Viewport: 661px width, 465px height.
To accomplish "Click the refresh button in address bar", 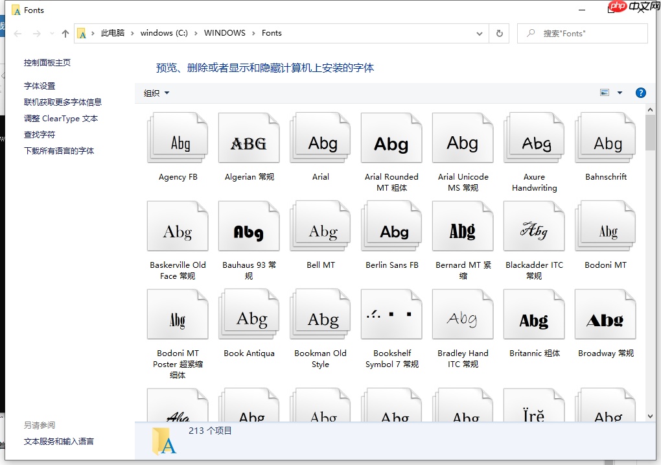I will 499,33.
